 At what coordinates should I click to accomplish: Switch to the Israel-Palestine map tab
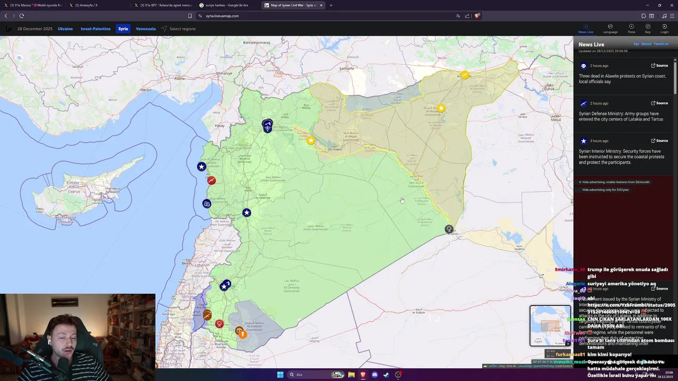(x=95, y=29)
